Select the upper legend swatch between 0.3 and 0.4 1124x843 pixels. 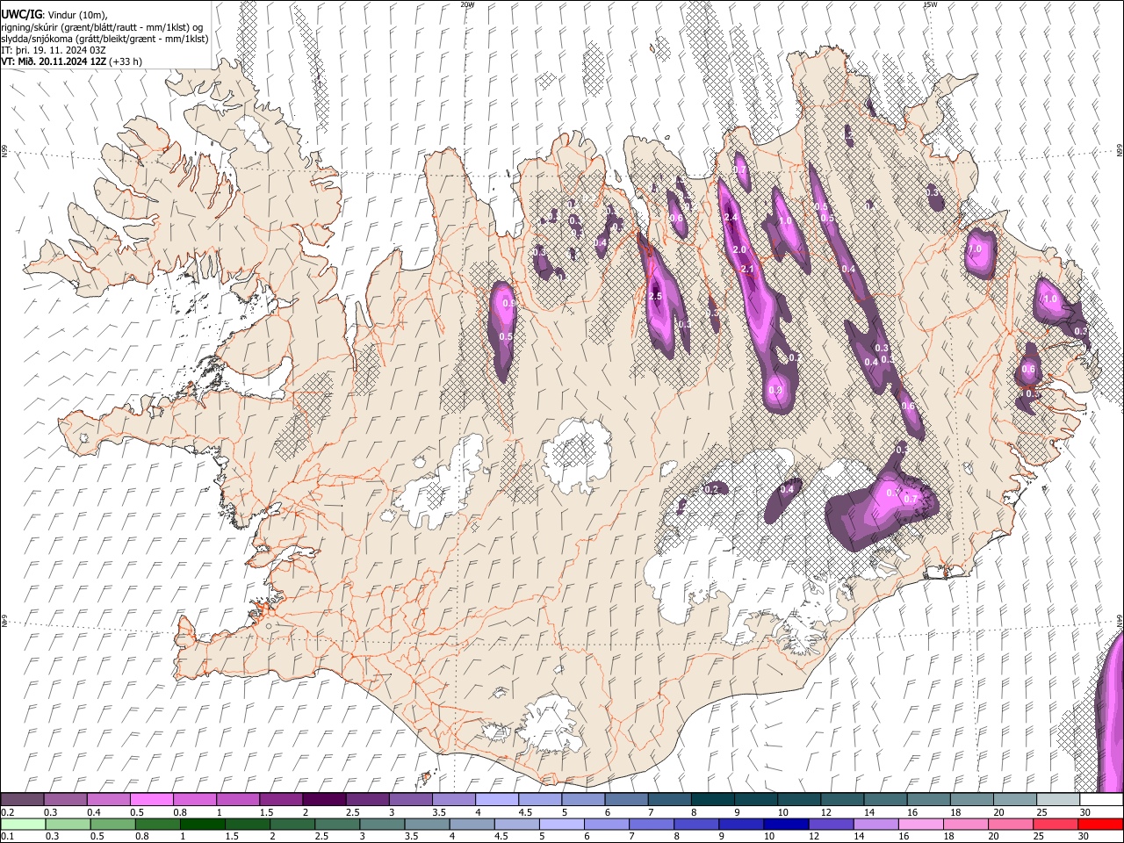tap(65, 799)
